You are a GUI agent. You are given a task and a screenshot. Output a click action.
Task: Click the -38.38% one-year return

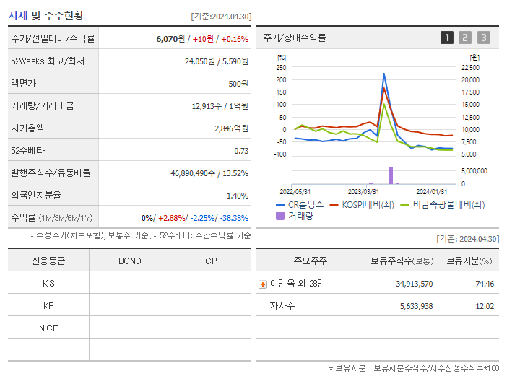coord(235,218)
